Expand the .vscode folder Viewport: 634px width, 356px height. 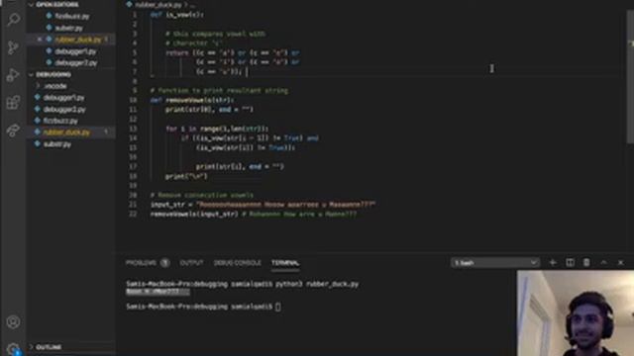55,86
